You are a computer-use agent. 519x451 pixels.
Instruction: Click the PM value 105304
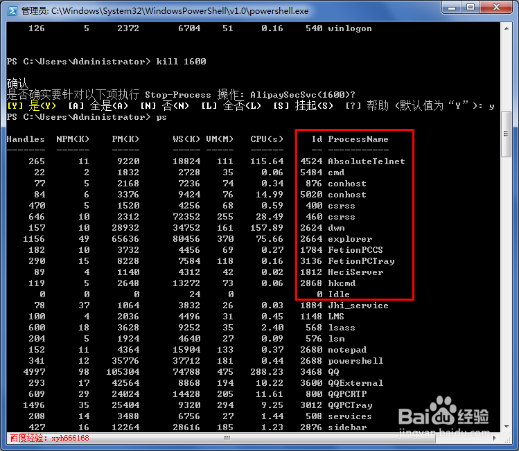click(x=123, y=372)
